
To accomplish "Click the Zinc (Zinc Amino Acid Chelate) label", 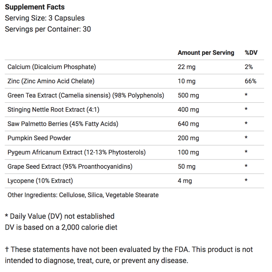I will click(51, 81).
